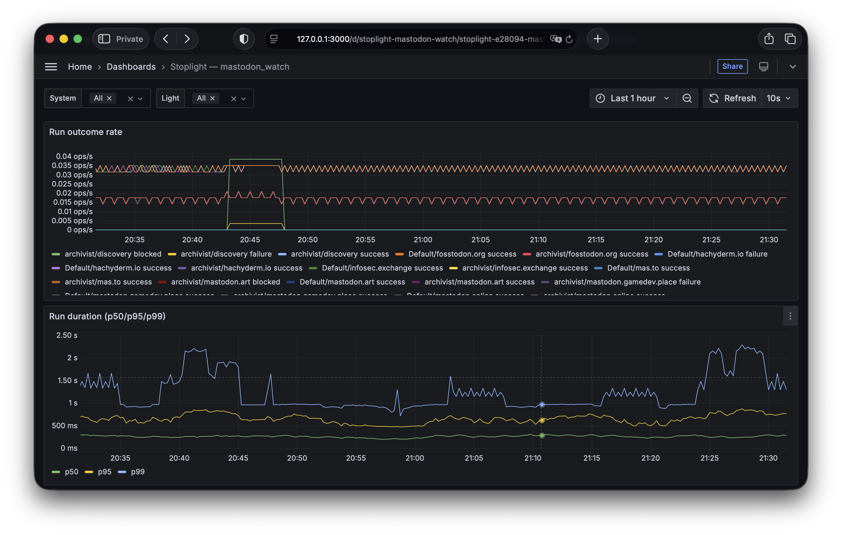The image size is (842, 535).
Task: Open the privacy shield icon
Action: pos(244,39)
